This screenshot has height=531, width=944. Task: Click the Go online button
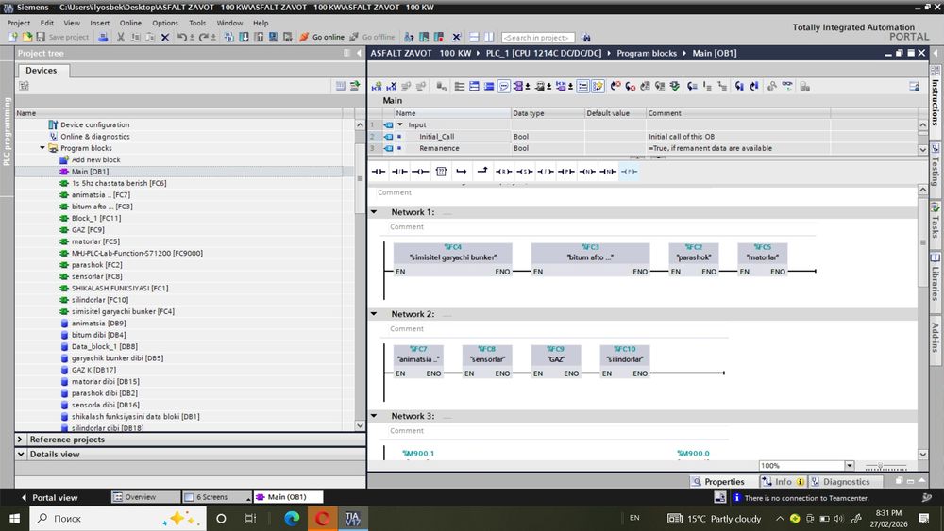[322, 37]
